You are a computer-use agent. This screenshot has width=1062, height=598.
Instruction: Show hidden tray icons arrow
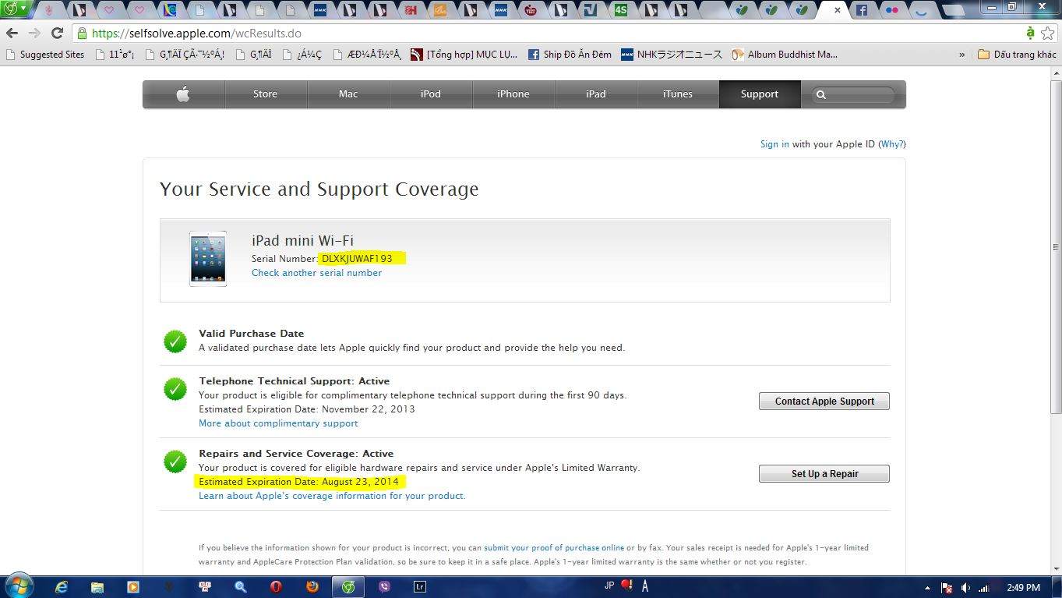(x=927, y=588)
